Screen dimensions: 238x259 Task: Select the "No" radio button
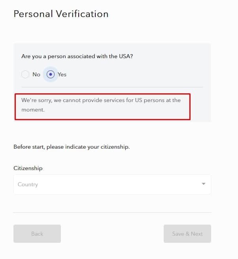[25, 74]
